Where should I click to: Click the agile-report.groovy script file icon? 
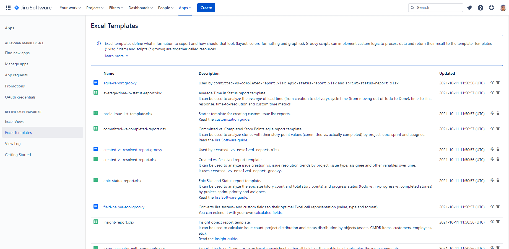tap(96, 82)
